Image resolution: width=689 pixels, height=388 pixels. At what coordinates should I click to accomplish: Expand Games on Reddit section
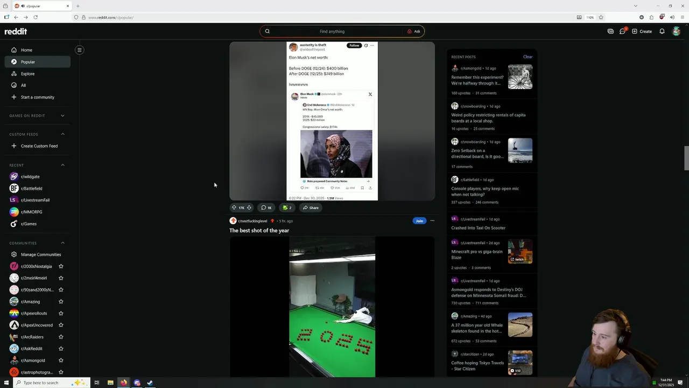coord(62,115)
